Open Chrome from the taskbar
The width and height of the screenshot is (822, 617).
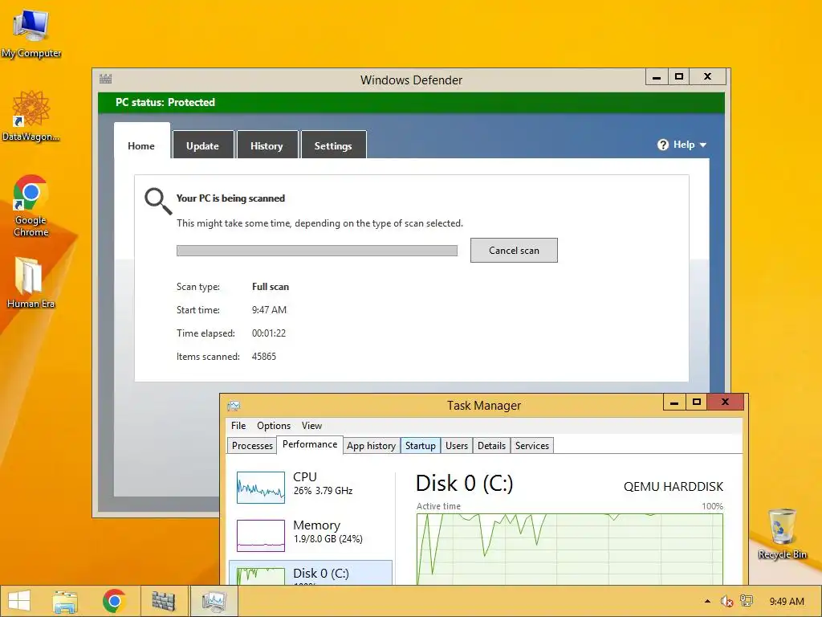114,601
